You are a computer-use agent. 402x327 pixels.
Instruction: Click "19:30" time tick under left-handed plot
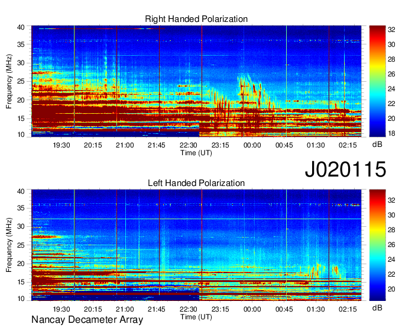coord(61,309)
